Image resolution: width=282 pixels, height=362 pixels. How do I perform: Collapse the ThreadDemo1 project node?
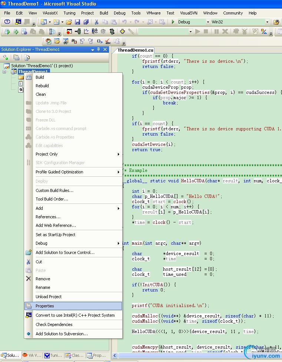coord(4,72)
